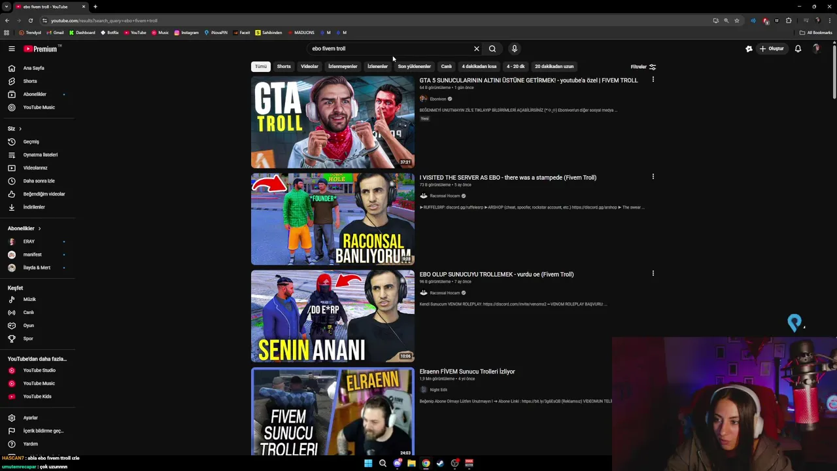Open All Bookmarks folder
Viewport: 837px width, 471px height.
coord(815,33)
